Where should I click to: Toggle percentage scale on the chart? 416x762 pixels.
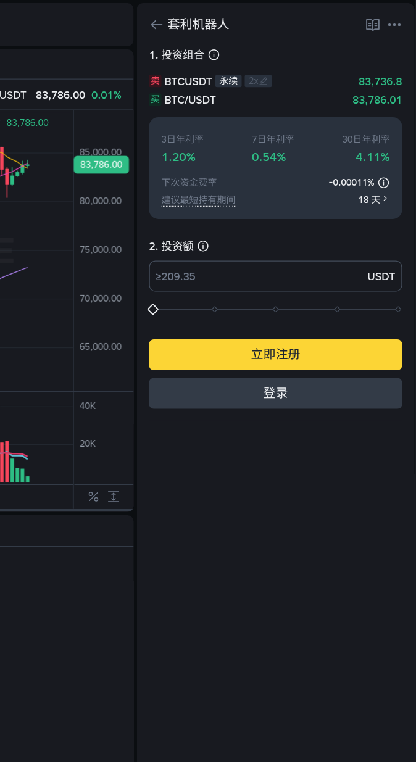[x=93, y=497]
